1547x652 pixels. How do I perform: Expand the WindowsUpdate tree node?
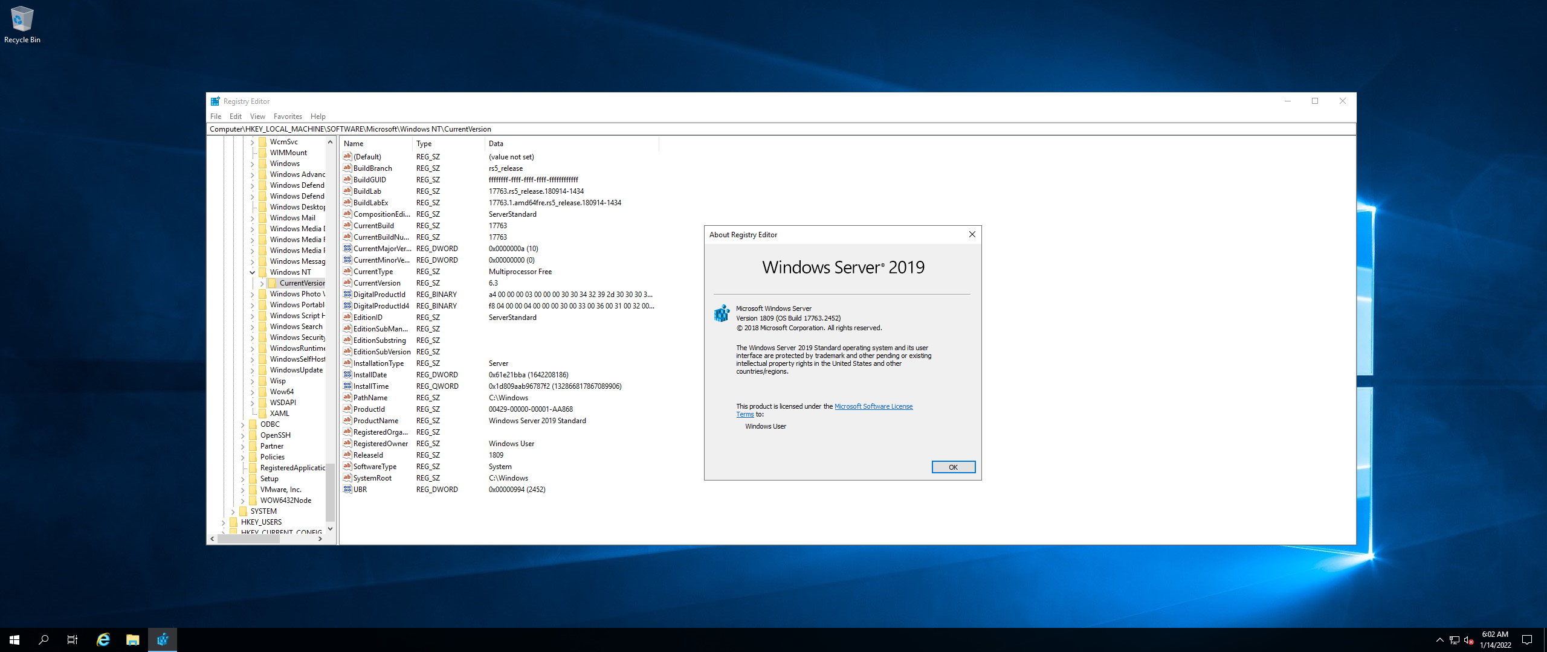[253, 370]
